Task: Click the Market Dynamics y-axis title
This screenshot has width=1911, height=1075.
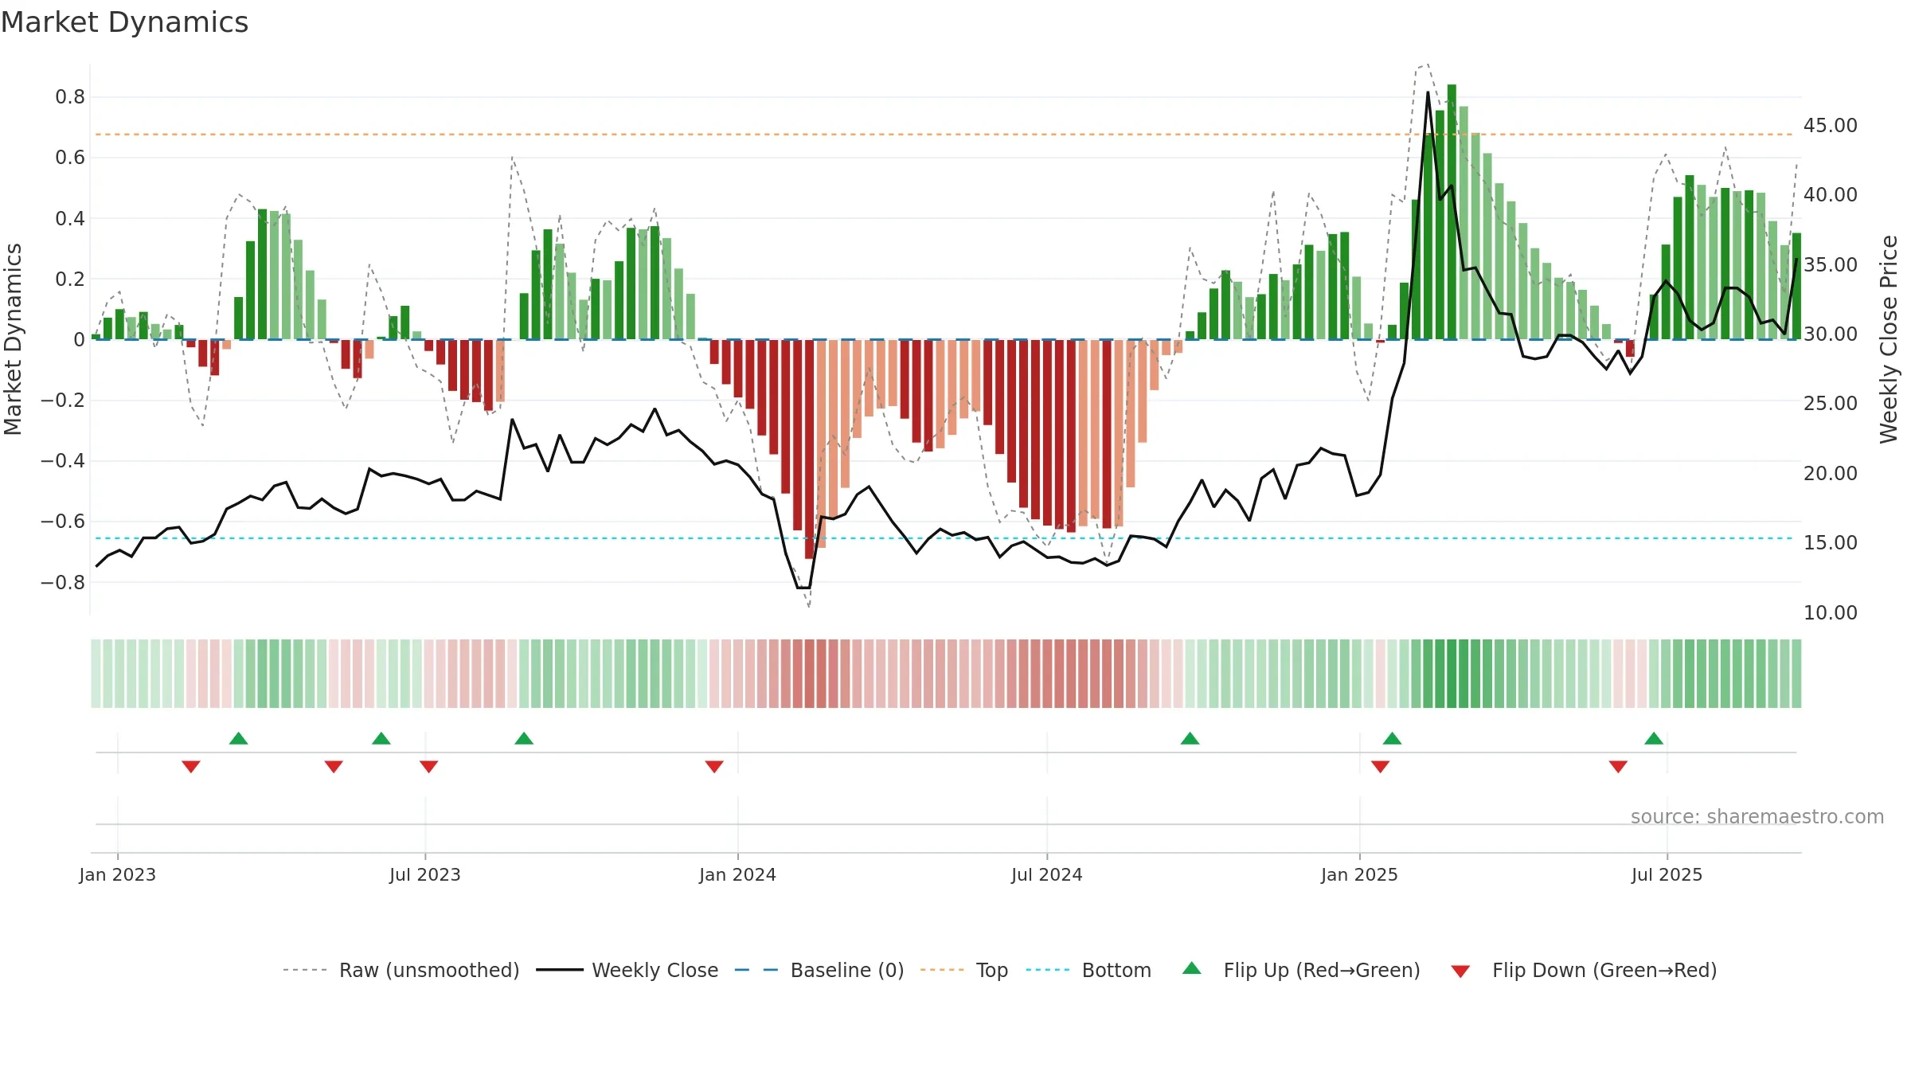Action: [x=13, y=339]
